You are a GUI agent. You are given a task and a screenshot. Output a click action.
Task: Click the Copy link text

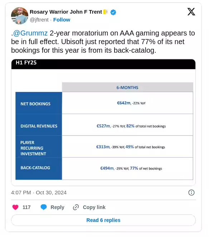tap(94, 207)
